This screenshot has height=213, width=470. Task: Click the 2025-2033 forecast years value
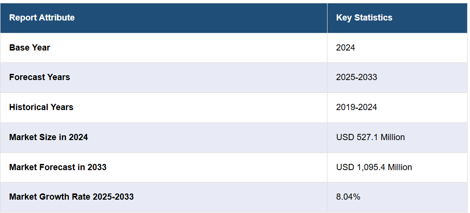point(356,77)
